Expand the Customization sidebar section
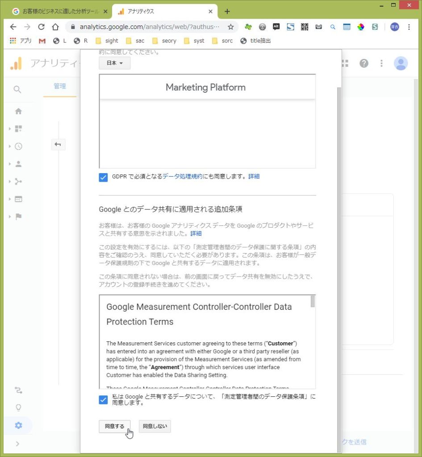 (10, 129)
